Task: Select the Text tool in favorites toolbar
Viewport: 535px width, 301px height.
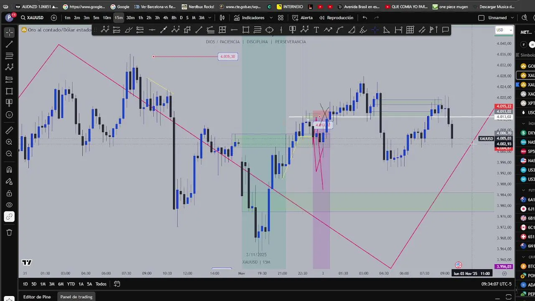Action: pos(316,30)
